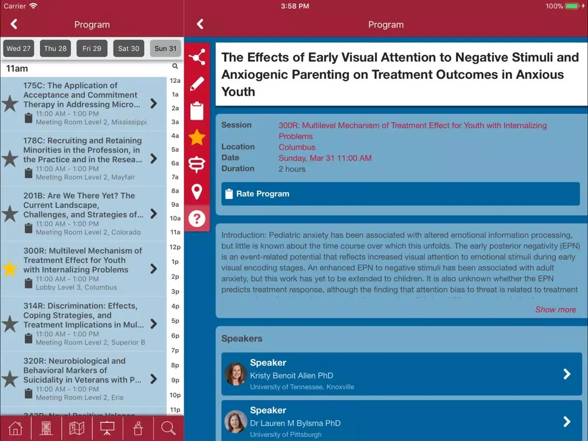588x441 pixels.
Task: Open help via question mark icon
Action: pos(197,218)
